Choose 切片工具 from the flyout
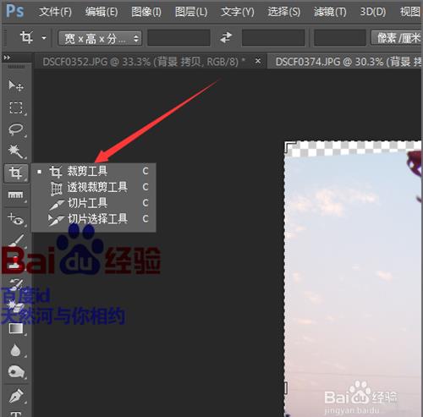The height and width of the screenshot is (417, 423). (x=93, y=203)
